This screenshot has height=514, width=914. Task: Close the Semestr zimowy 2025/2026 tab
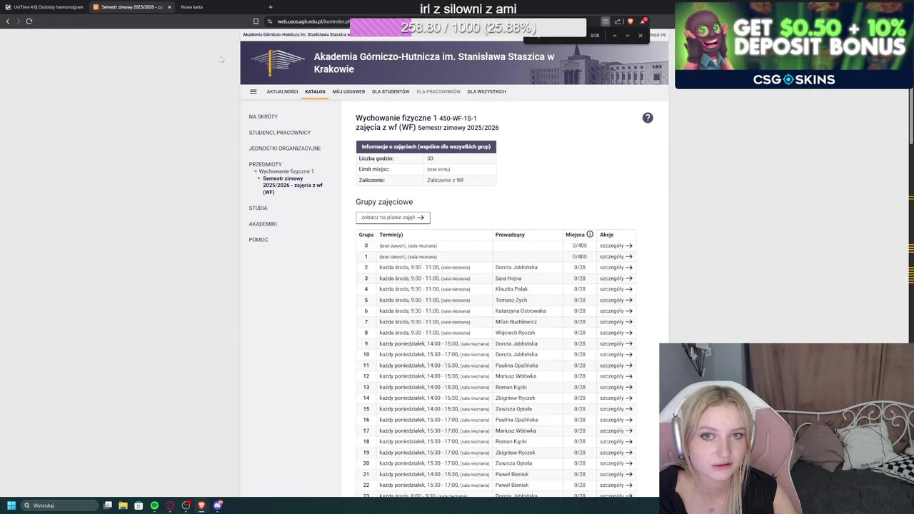[169, 7]
